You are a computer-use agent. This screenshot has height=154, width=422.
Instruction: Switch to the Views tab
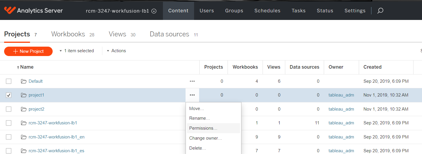coord(122,34)
